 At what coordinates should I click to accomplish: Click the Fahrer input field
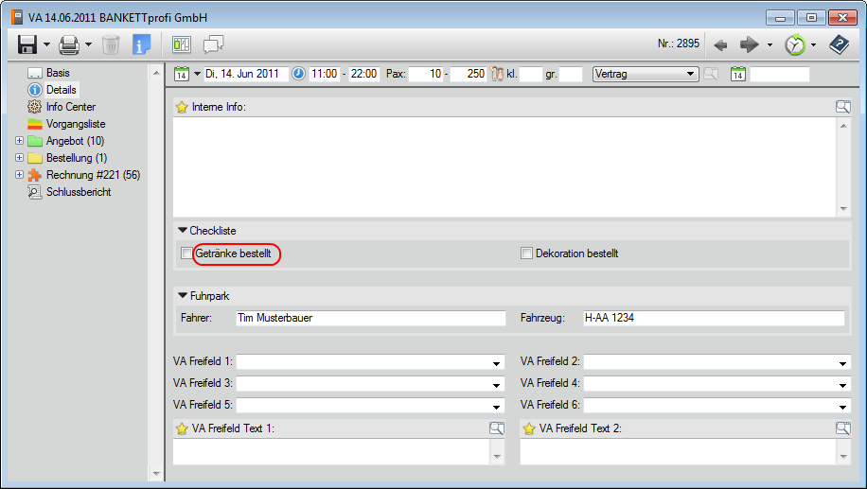370,318
